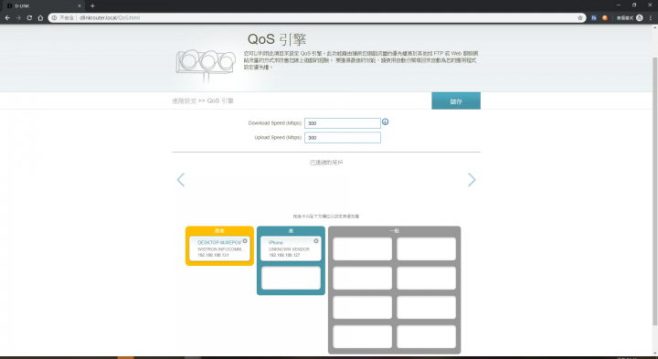Screen dimensions: 658x359
Task: Click the empty slot in high priority group
Action: point(291,278)
